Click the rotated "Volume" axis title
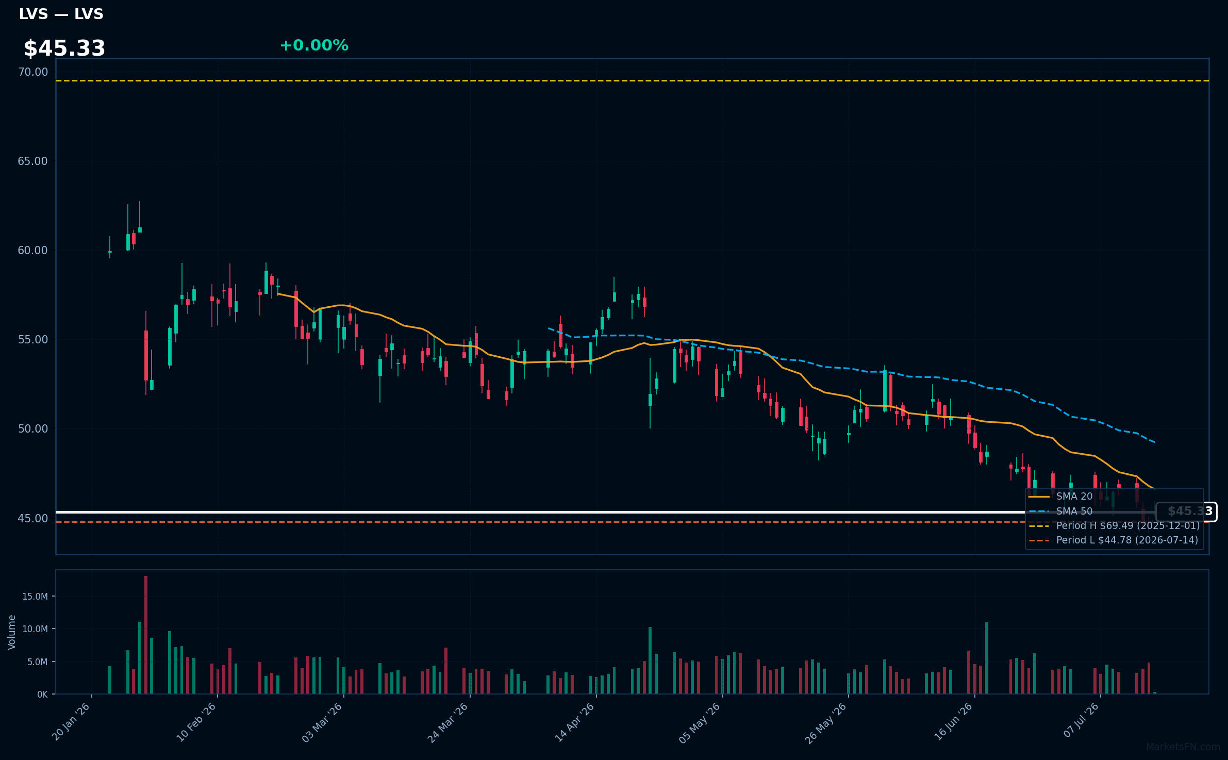1228x760 pixels. click(12, 632)
